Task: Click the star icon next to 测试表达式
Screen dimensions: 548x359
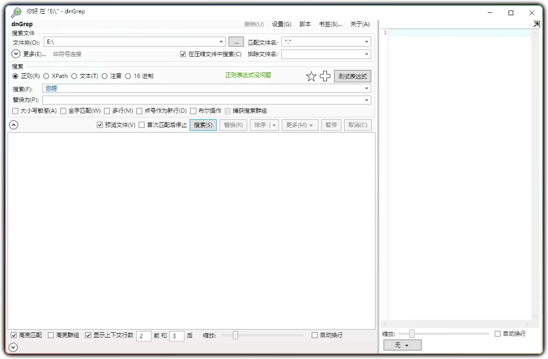Action: [311, 76]
